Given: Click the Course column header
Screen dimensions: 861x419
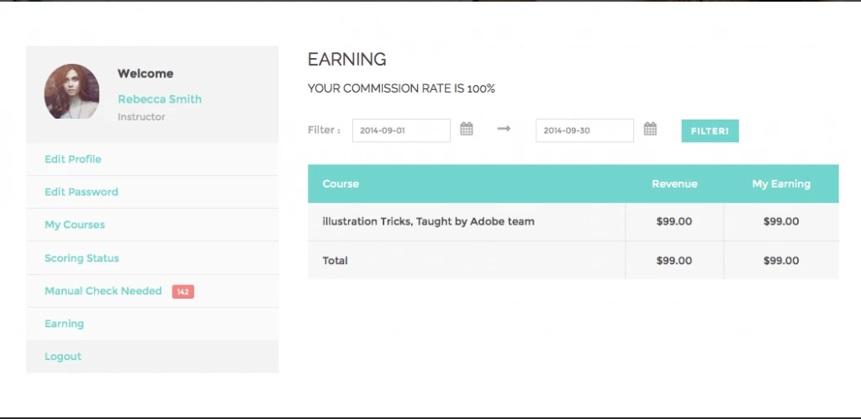Looking at the screenshot, I should (x=341, y=183).
